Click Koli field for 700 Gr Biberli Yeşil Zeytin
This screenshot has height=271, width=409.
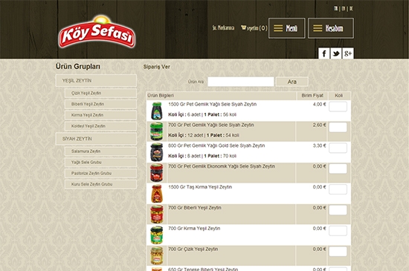tap(338, 210)
